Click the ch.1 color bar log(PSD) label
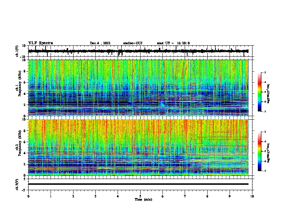This screenshot has height=220, width=284. point(269,94)
